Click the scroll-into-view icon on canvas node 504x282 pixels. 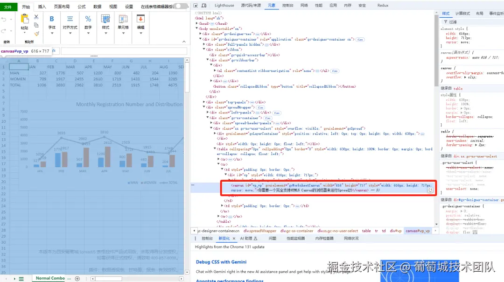click(x=430, y=190)
